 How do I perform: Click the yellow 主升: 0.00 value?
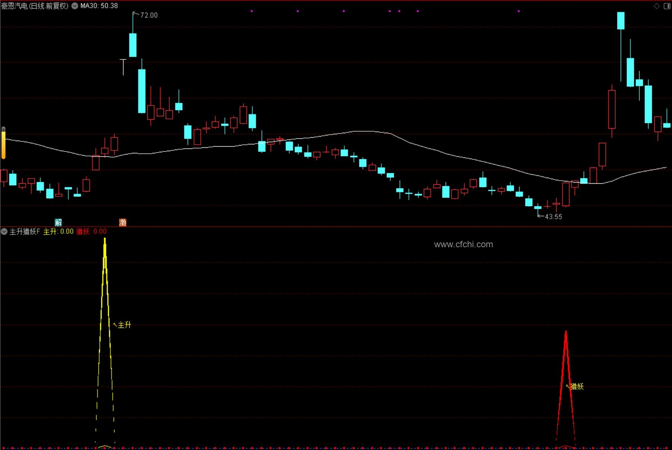click(58, 232)
